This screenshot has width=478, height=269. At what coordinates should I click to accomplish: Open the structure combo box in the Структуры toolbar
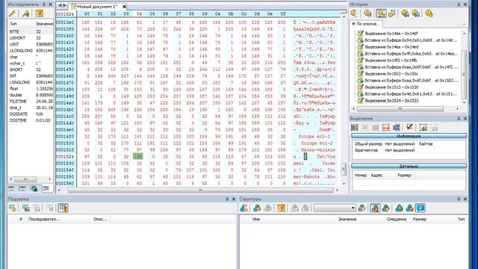tap(335, 208)
